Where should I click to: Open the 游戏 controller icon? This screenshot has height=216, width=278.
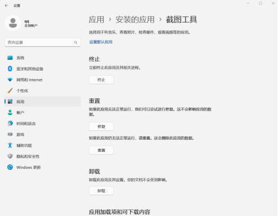(x=10, y=134)
